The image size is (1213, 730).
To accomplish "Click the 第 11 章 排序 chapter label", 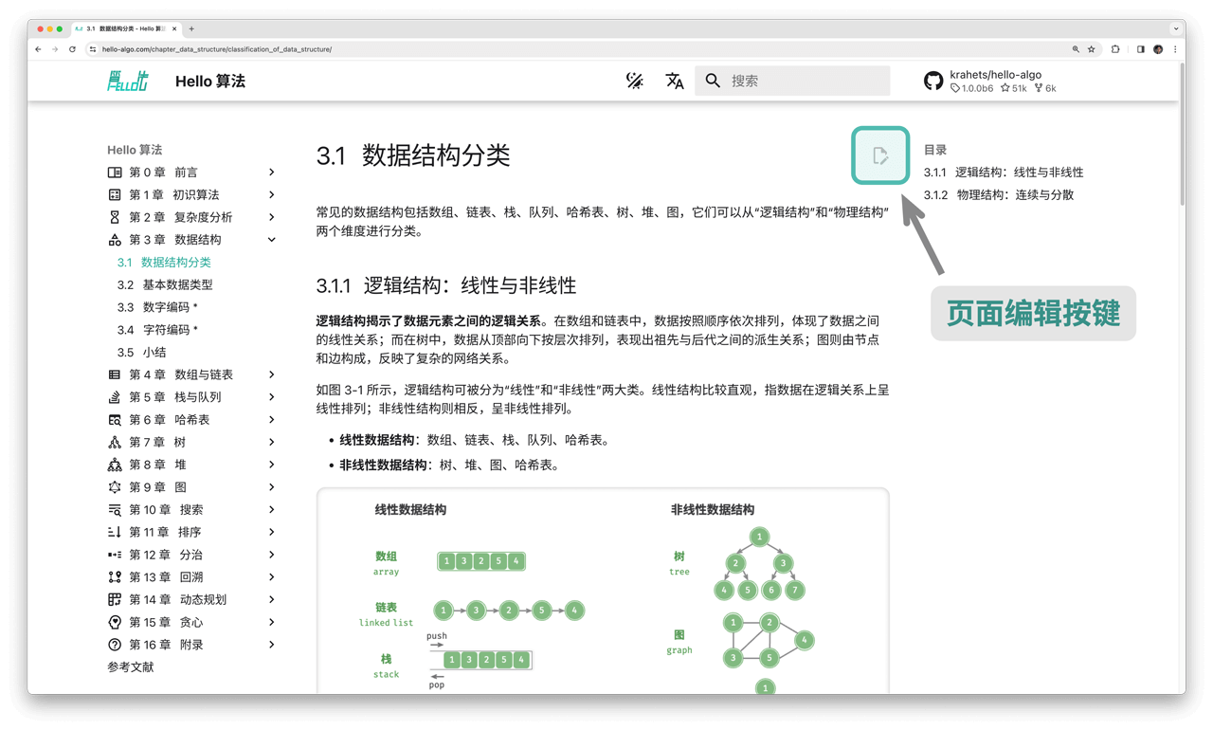I will tap(165, 533).
